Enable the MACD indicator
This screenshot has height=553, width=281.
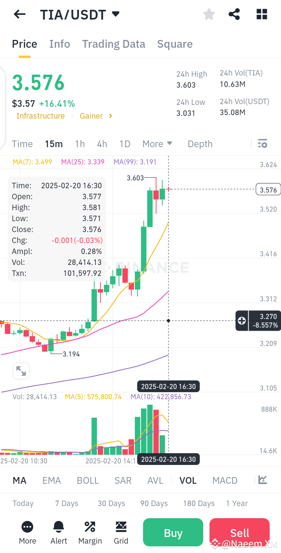tap(225, 480)
